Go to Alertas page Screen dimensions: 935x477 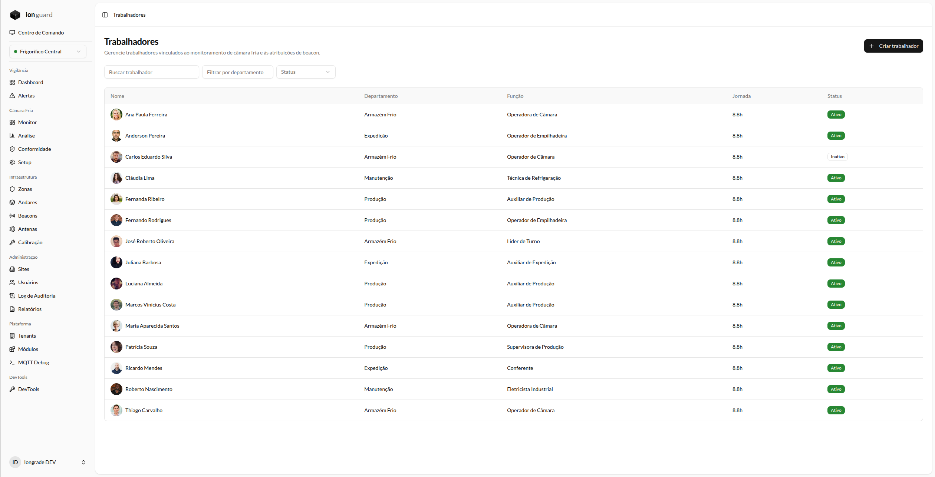(26, 96)
